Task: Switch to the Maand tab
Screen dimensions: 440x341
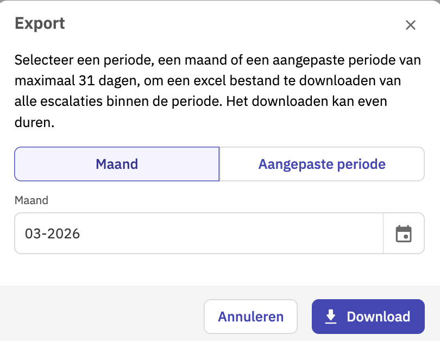Action: click(117, 164)
